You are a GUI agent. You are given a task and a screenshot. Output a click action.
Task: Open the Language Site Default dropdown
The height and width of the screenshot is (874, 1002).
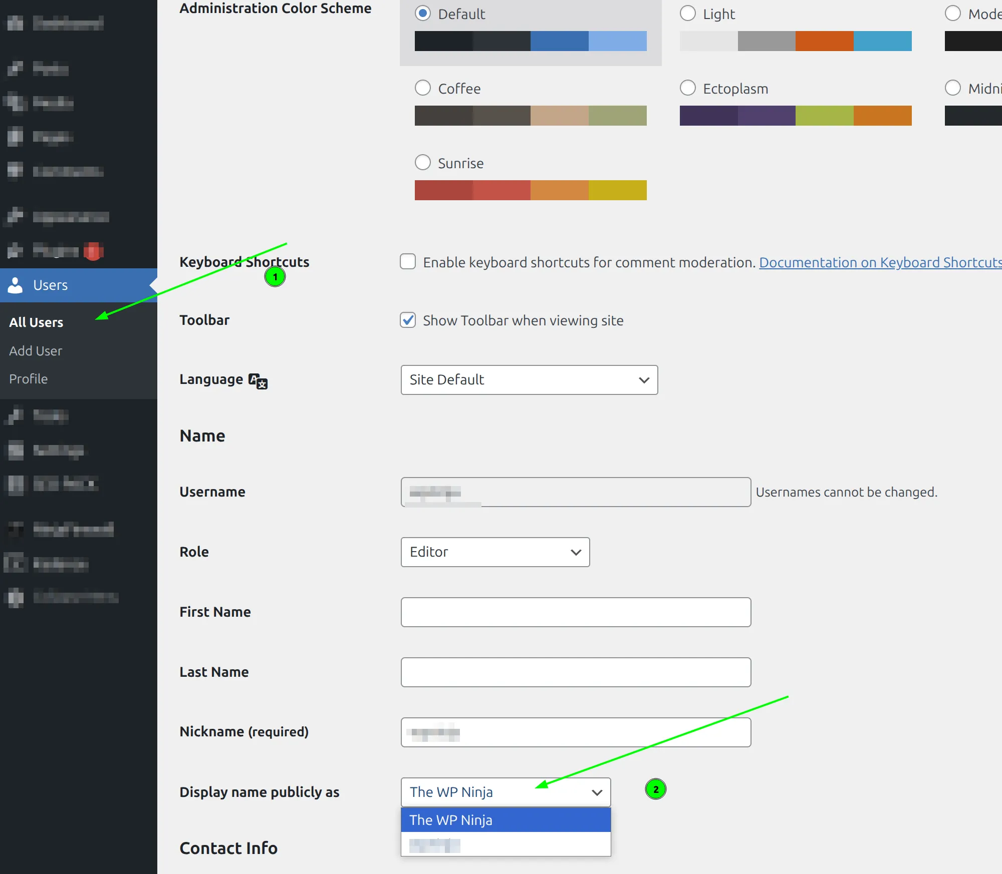529,380
